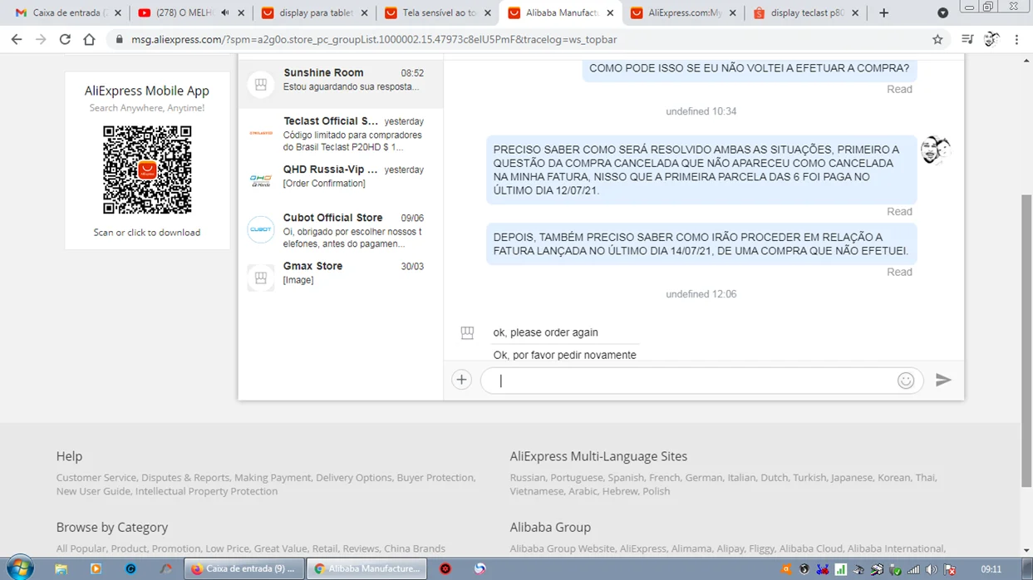
Task: Open the media control playlist icon
Action: pos(967,39)
